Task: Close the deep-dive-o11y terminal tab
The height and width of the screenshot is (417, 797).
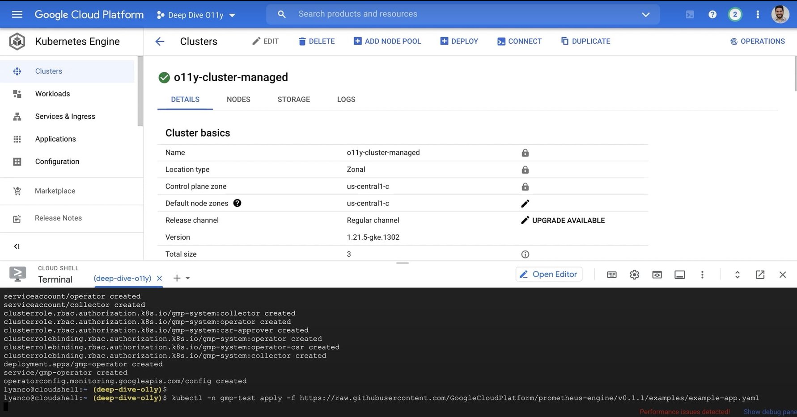Action: tap(159, 278)
